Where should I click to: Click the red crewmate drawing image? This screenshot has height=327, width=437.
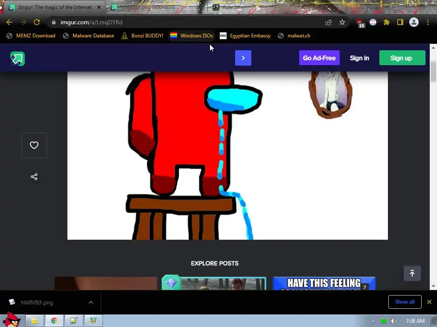tap(227, 155)
